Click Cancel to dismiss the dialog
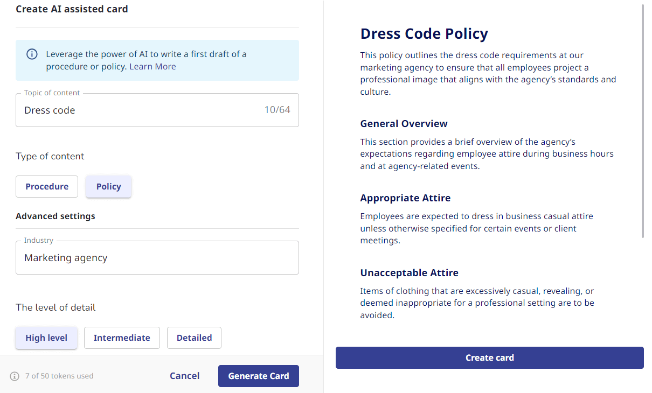The height and width of the screenshot is (393, 652). (x=184, y=376)
